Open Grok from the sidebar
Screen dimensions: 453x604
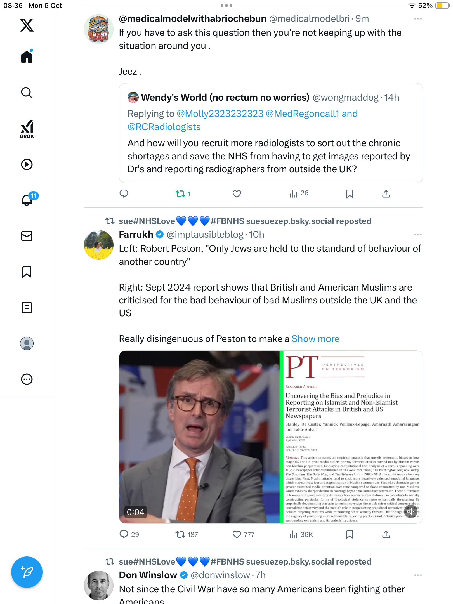[x=27, y=129]
